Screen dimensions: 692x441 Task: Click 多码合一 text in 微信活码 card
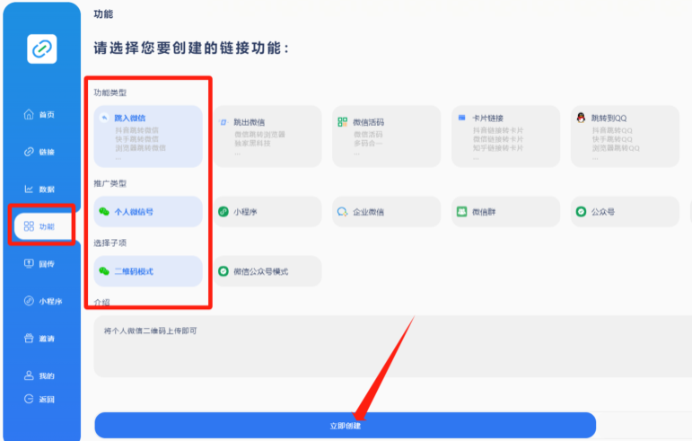tap(368, 143)
